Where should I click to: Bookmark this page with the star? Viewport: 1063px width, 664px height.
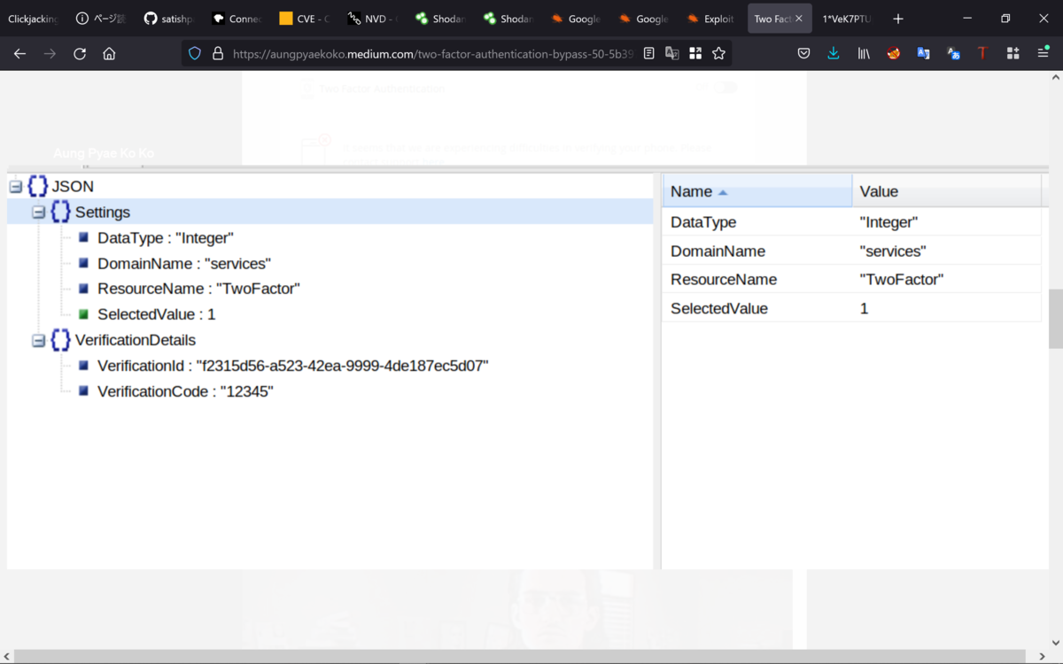pyautogui.click(x=718, y=54)
